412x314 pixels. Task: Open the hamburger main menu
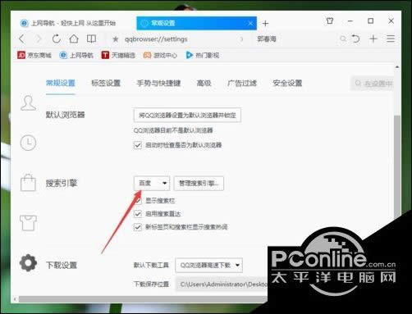pyautogui.click(x=391, y=39)
